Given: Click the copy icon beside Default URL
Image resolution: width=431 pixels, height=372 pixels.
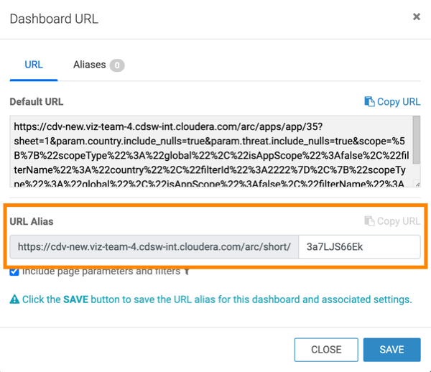Looking at the screenshot, I should [370, 102].
